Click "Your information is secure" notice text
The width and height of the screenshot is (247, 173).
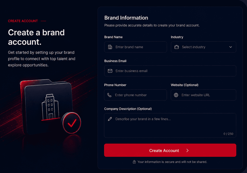[x=172, y=162]
